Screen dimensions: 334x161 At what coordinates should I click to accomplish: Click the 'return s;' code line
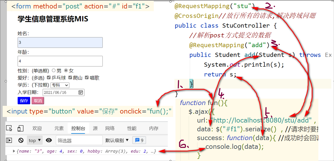click(220, 75)
